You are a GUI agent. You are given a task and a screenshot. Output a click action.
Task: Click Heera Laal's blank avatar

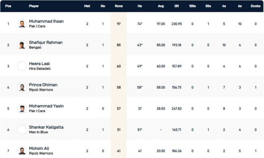22,66
